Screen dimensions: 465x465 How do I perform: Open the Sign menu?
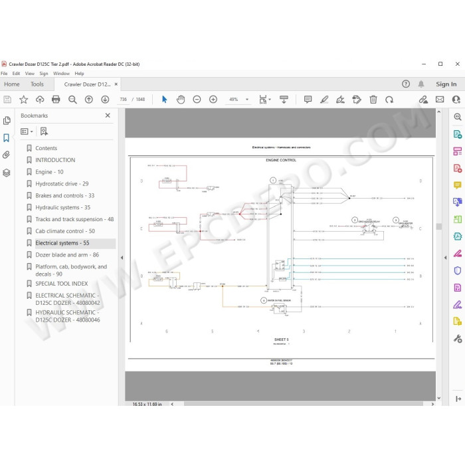(x=44, y=74)
